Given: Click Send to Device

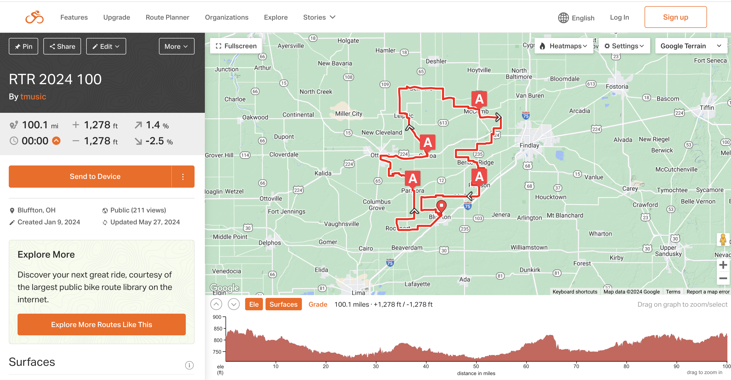Looking at the screenshot, I should click(x=90, y=176).
